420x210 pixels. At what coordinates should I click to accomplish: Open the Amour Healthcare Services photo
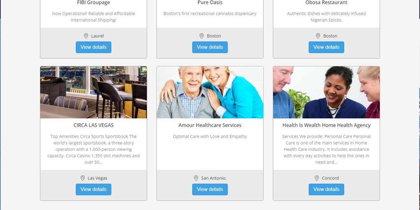click(210, 92)
